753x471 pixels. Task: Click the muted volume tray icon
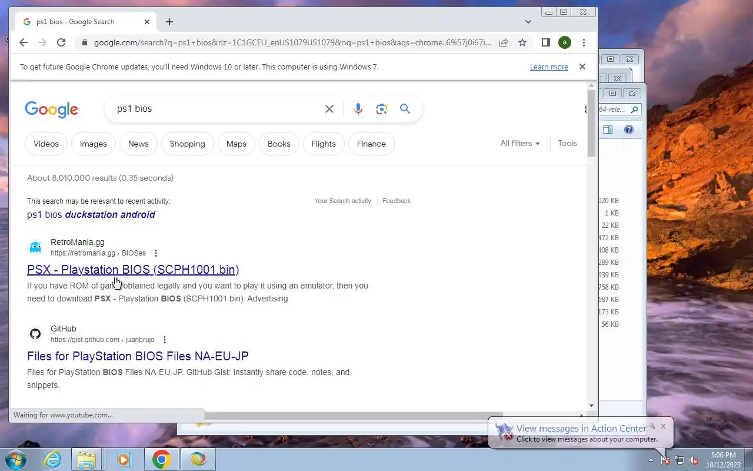(694, 460)
